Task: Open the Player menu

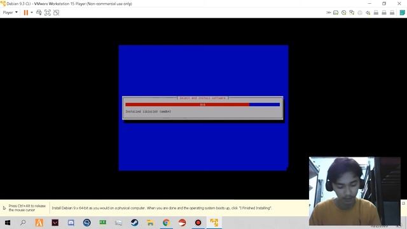Action: (10, 13)
